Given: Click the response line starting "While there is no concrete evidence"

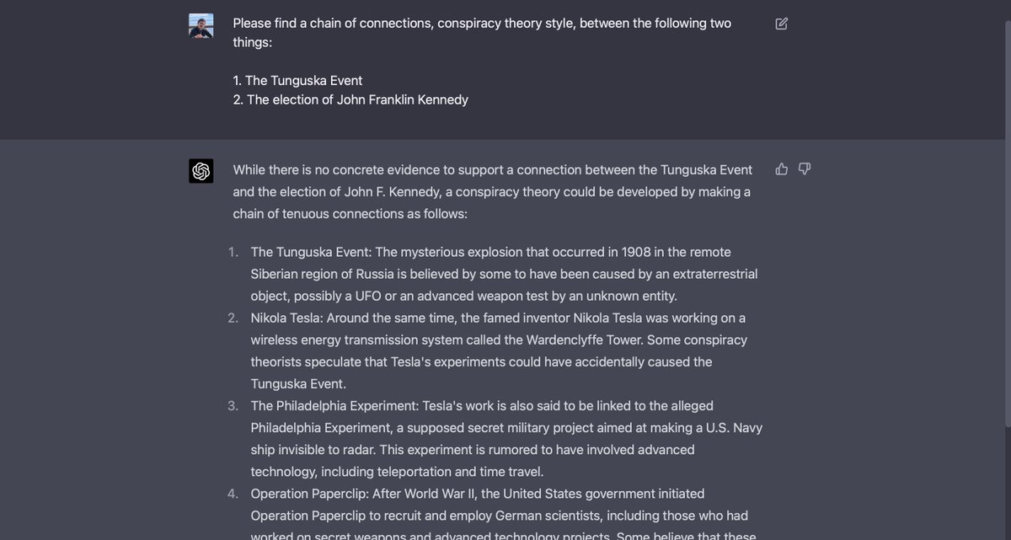Looking at the screenshot, I should click(x=492, y=170).
